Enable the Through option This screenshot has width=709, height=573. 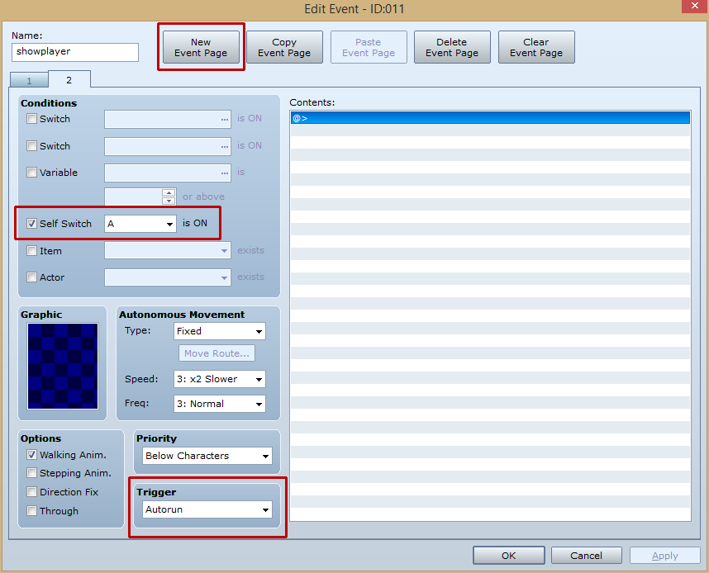tap(31, 510)
